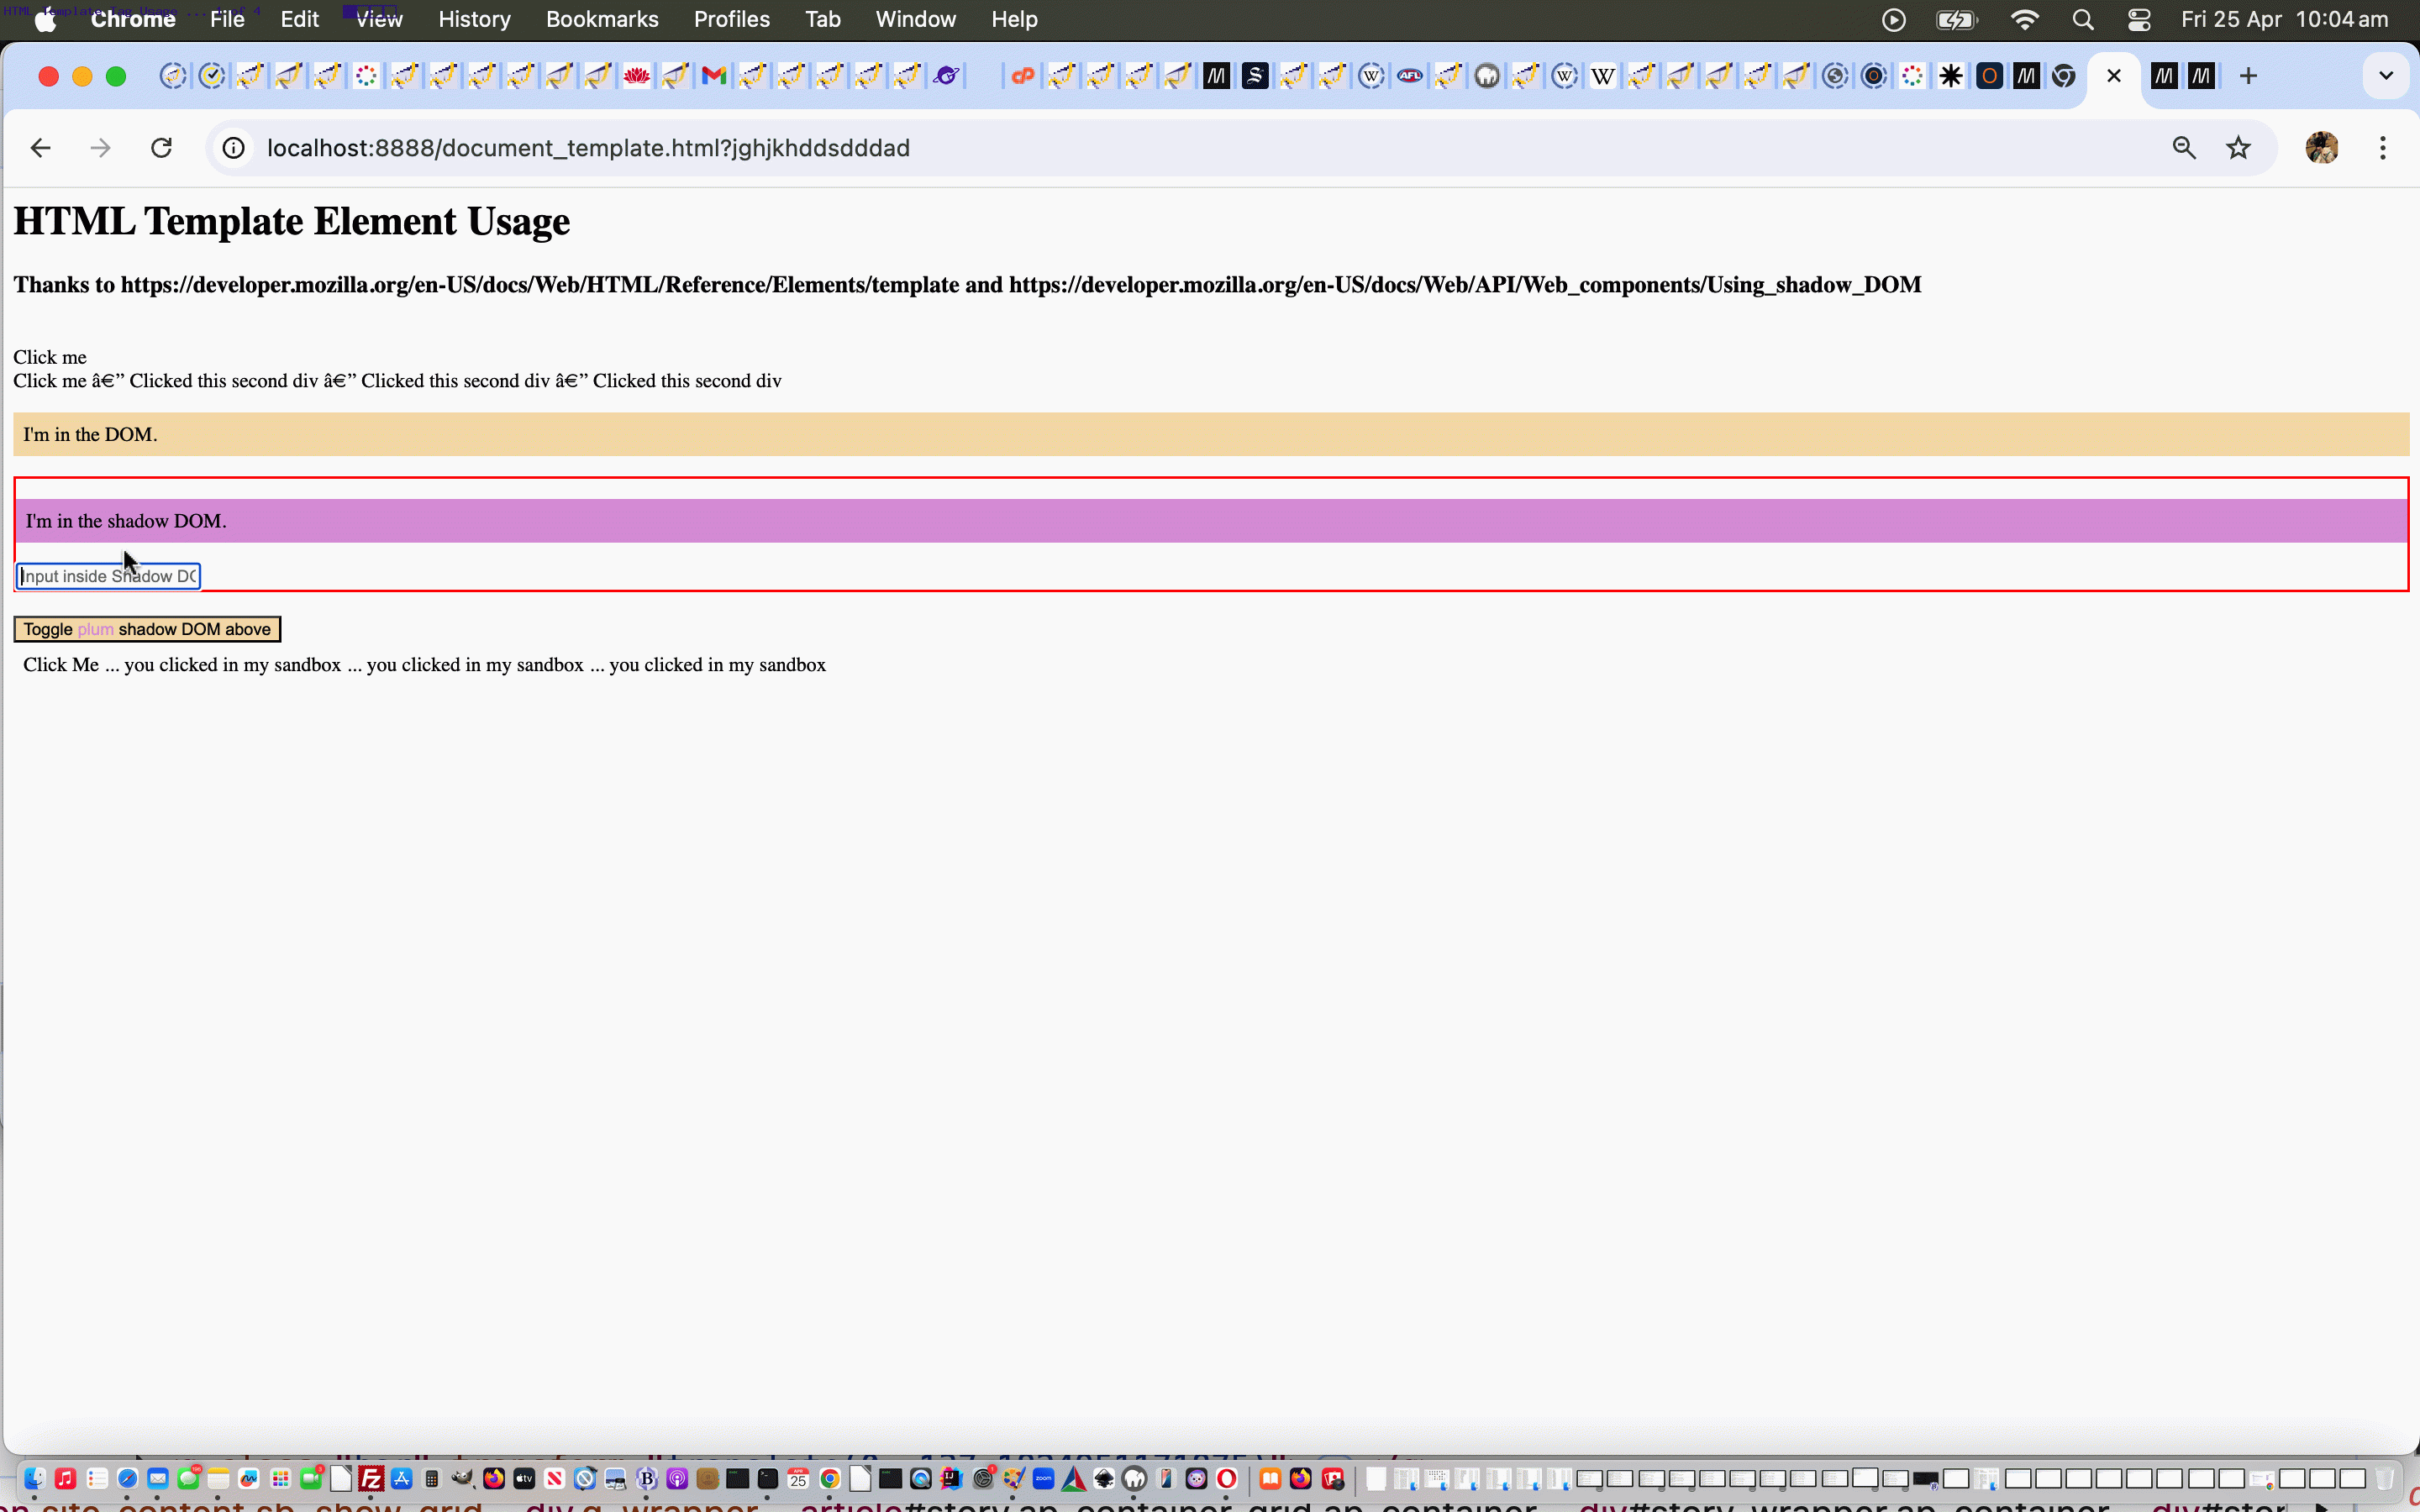Click the first 'Click me' div
Viewport: 2420px width, 1512px height.
pos(50,357)
